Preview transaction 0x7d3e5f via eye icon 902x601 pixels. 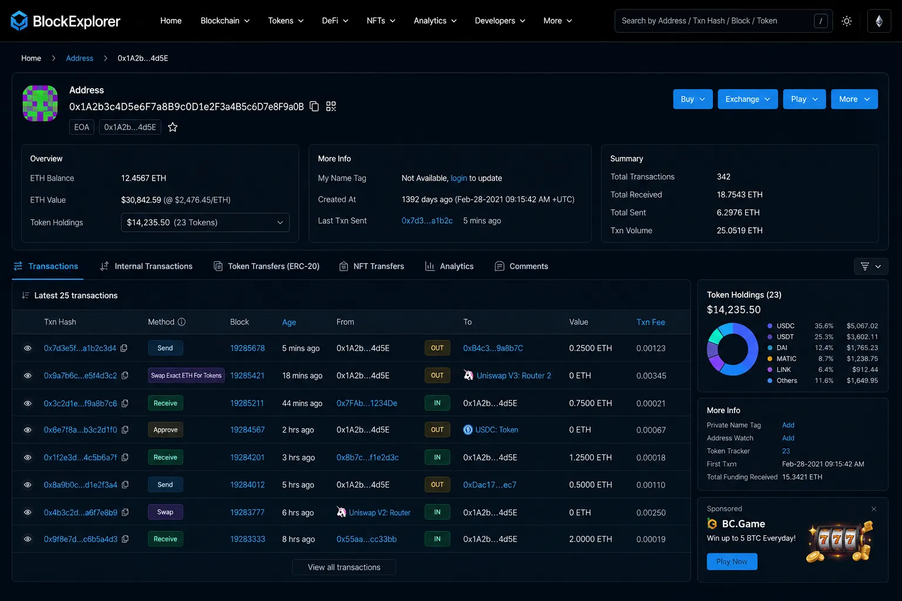click(28, 348)
